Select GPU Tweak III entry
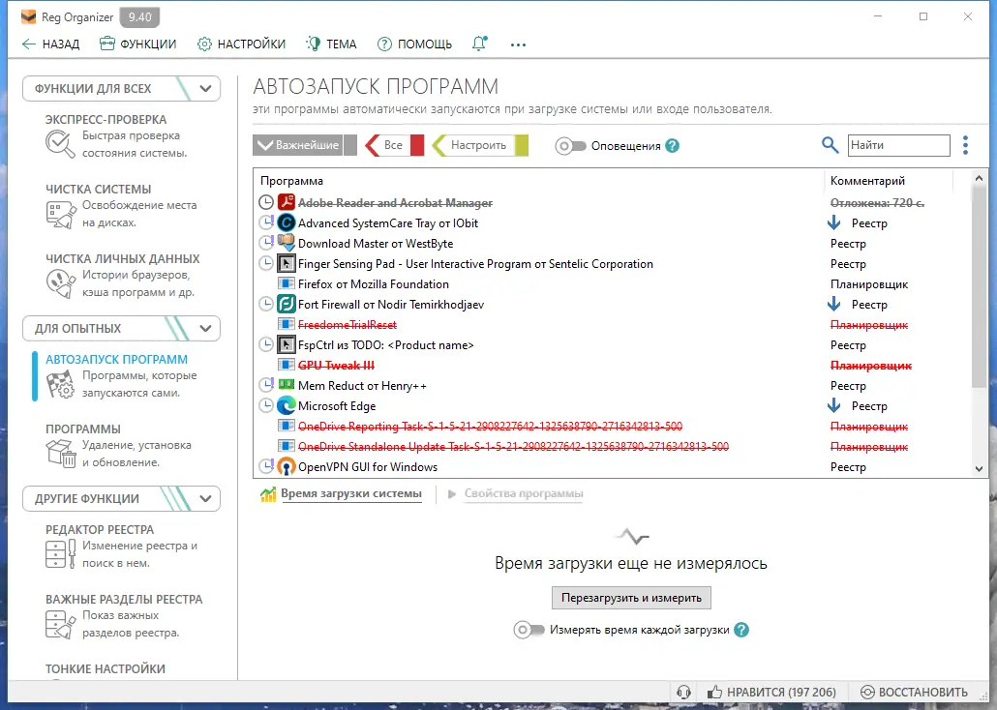Viewport: 997px width, 710px height. pos(336,366)
